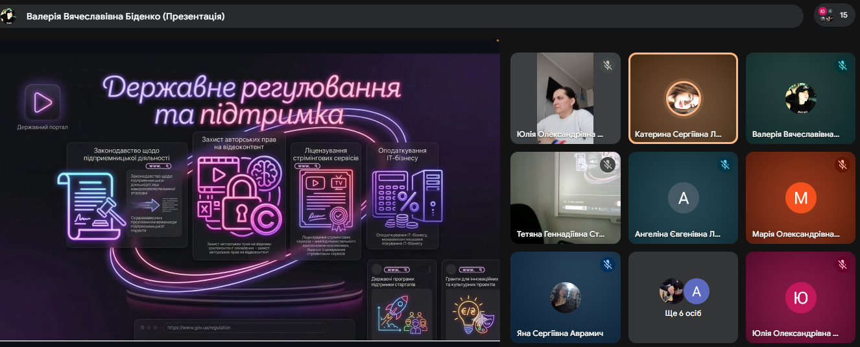The height and width of the screenshot is (347, 860).
Task: Select the Катерина Сергіївна video tile
Action: tap(684, 98)
